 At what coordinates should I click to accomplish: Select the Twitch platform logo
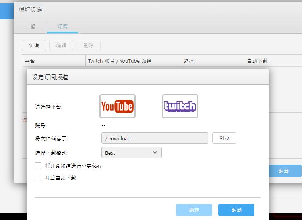(180, 106)
